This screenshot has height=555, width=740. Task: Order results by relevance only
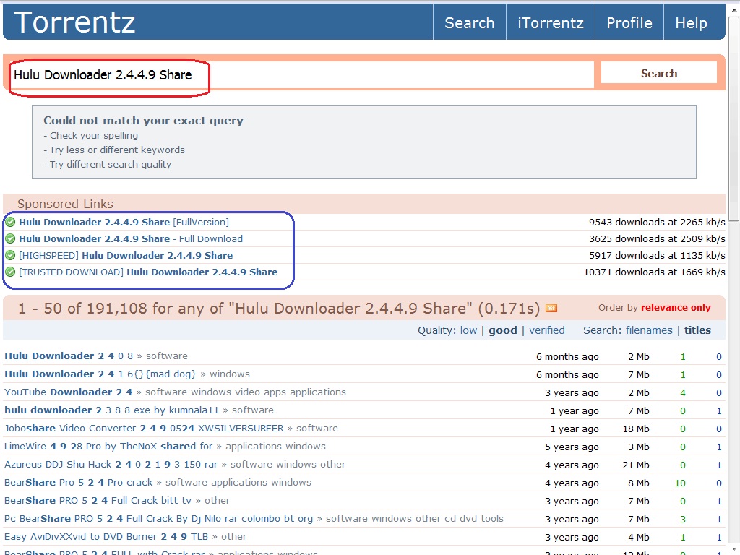676,307
